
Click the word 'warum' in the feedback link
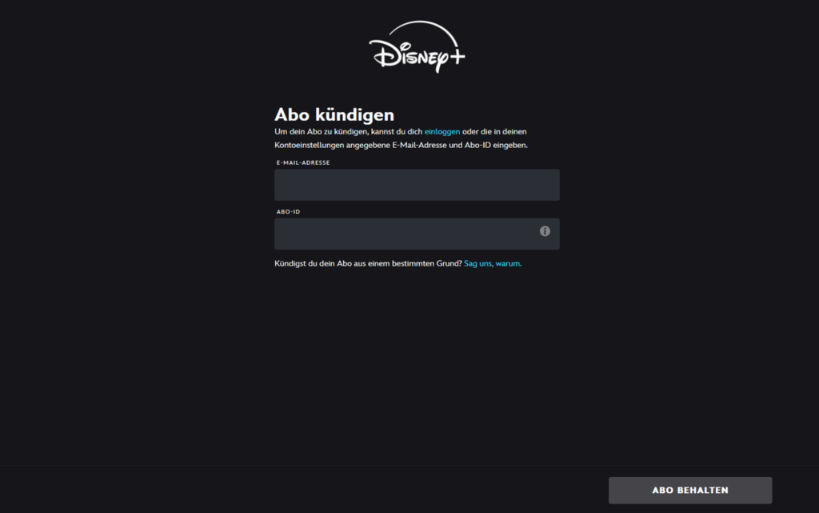tap(508, 263)
